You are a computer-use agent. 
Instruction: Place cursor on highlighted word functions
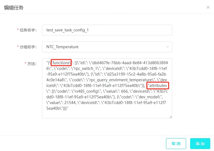61,63
